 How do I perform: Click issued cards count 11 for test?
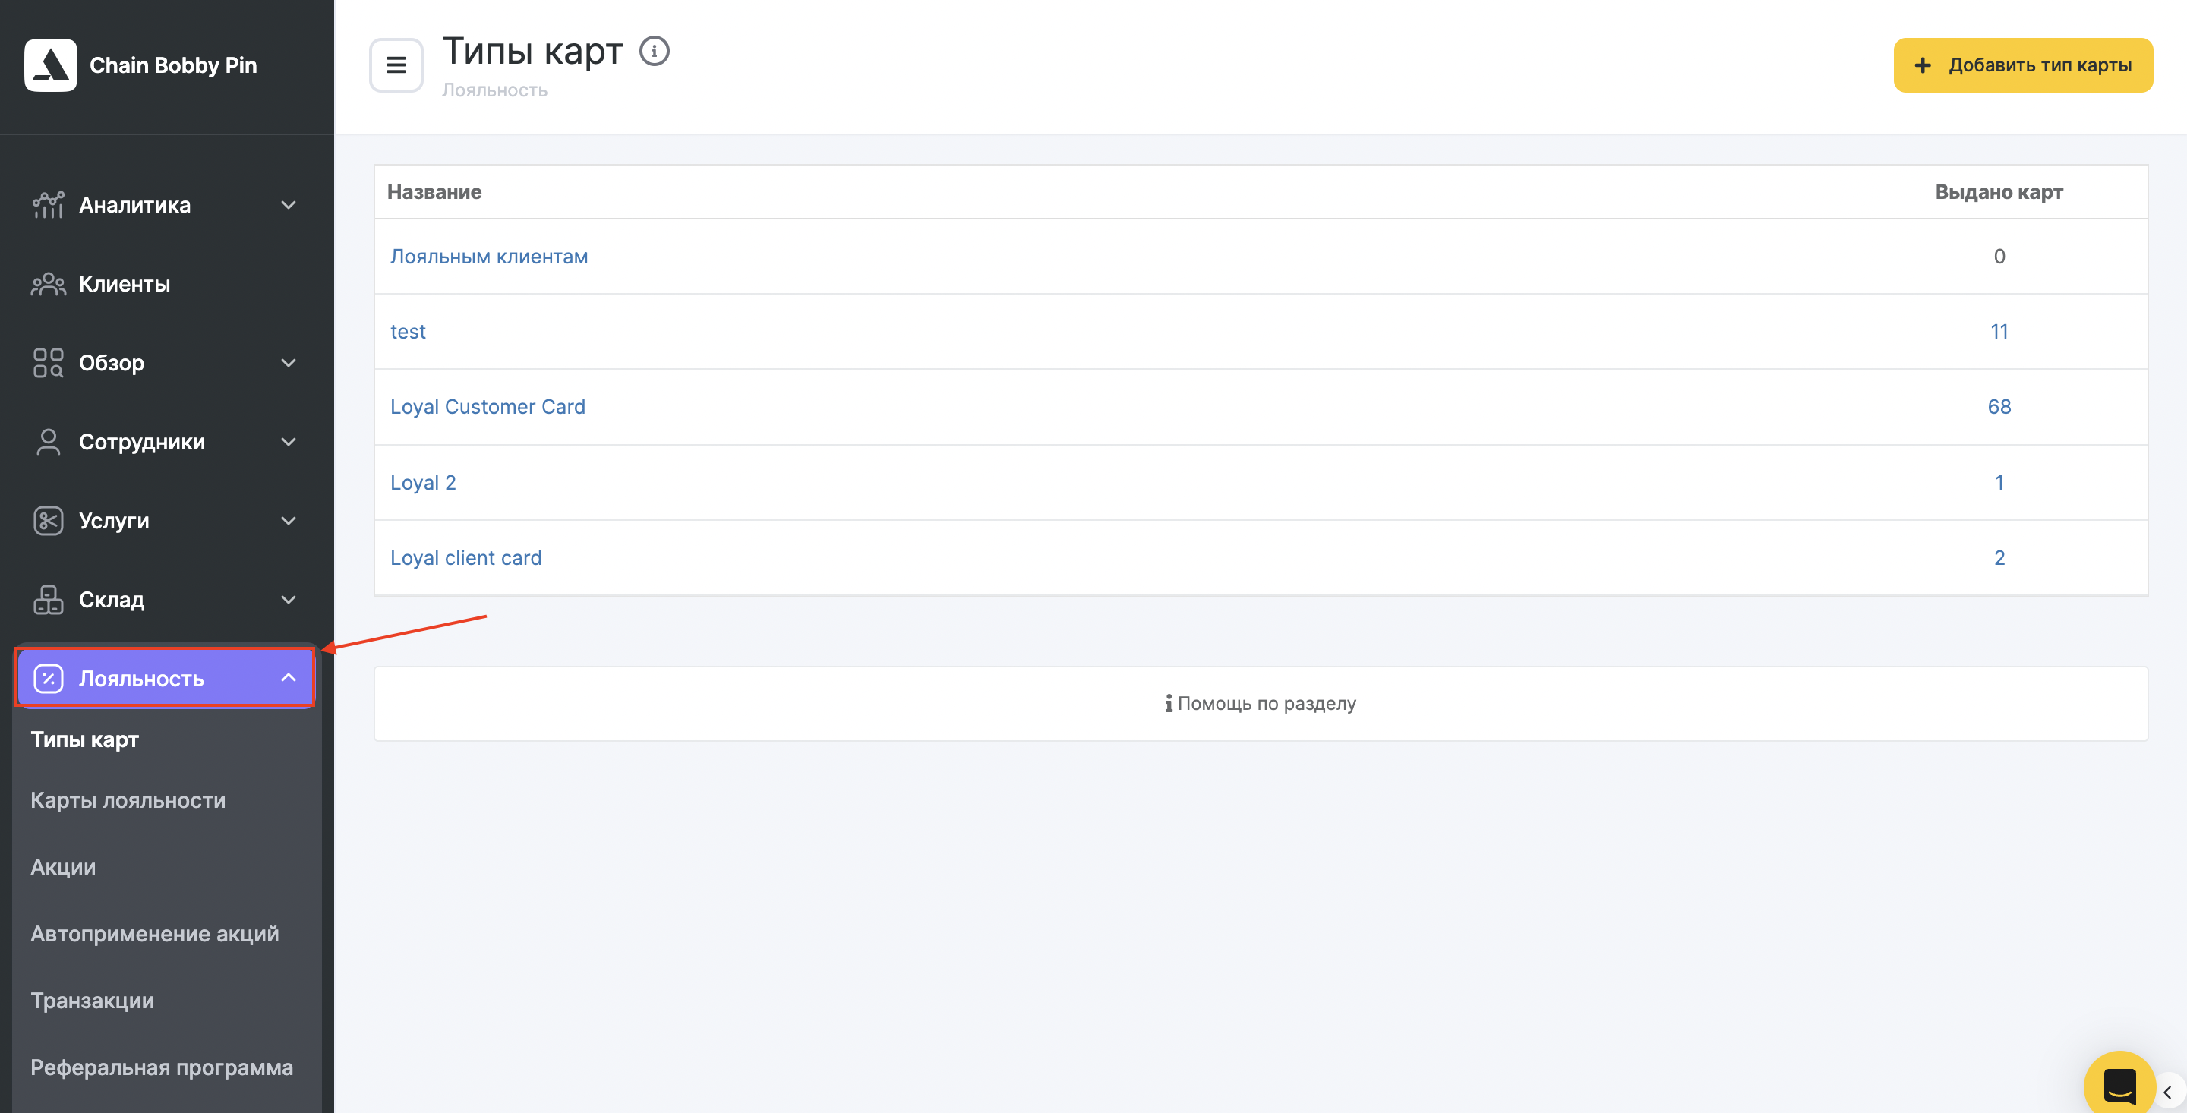coord(1999,332)
